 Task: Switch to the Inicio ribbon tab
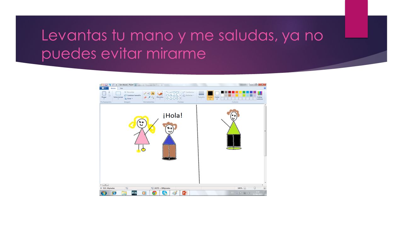pos(113,88)
